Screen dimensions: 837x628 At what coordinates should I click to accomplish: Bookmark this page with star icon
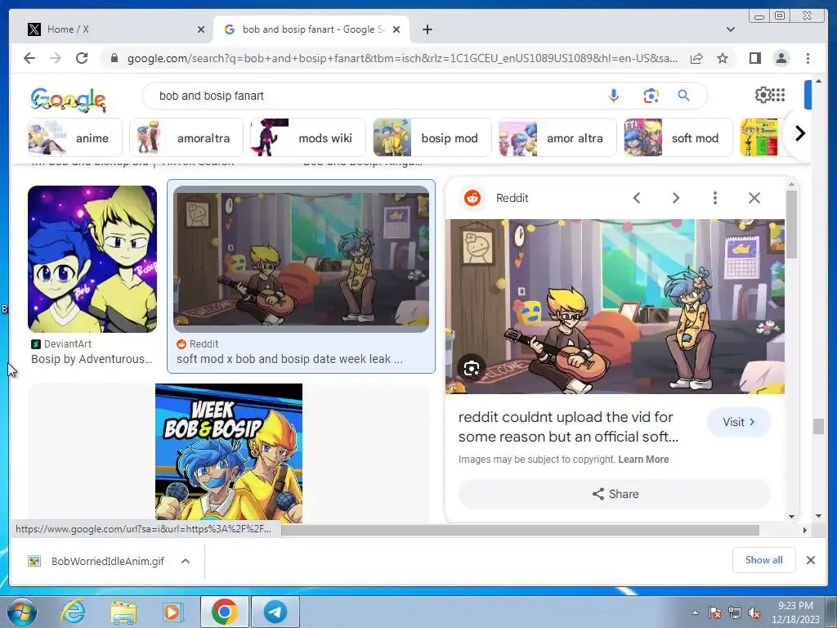723,58
